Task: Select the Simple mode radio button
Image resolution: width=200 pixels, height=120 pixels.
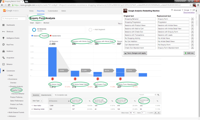Action: coord(183,10)
